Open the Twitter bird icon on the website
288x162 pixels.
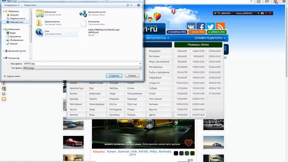click(211, 27)
